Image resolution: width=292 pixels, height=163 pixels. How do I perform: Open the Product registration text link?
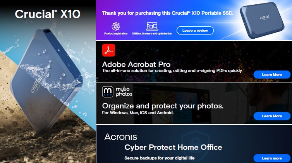(115, 34)
